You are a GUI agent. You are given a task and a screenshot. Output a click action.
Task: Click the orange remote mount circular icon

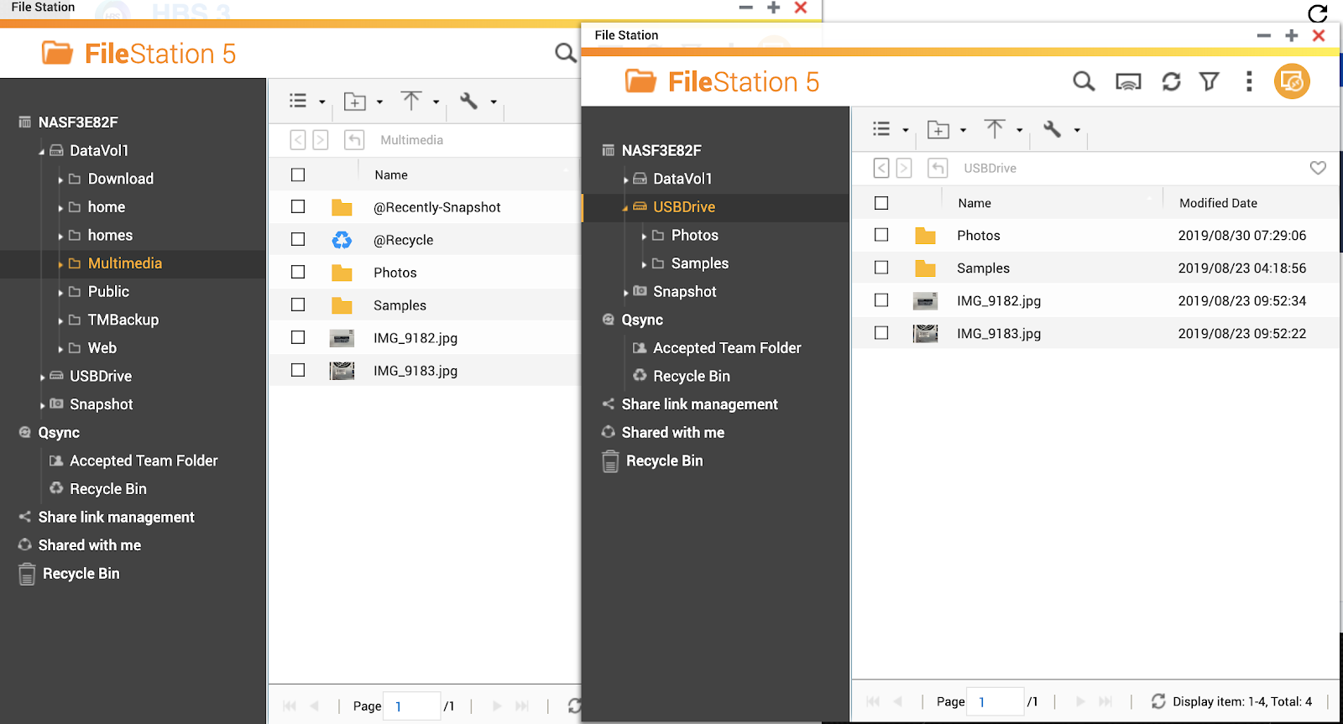pos(1292,81)
